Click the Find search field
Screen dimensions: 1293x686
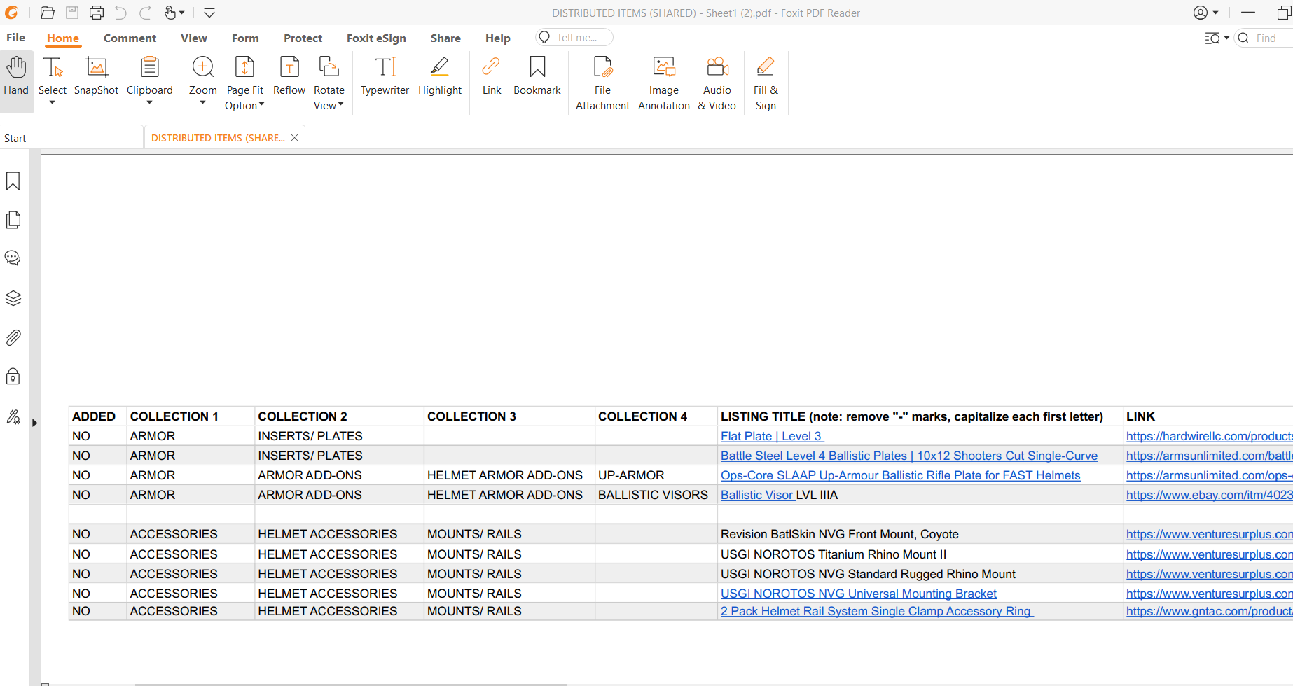pyautogui.click(x=1265, y=38)
